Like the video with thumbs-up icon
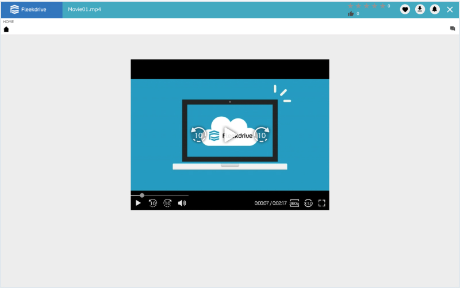 [x=351, y=14]
